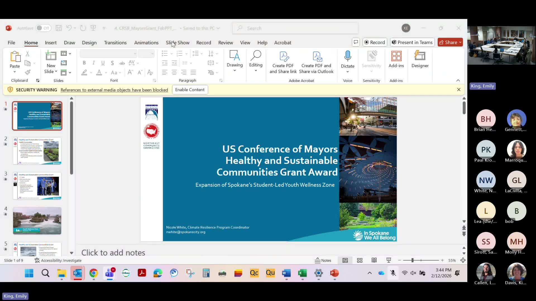Click the zoom slider handle
The height and width of the screenshot is (301, 536).
pyautogui.click(x=412, y=260)
